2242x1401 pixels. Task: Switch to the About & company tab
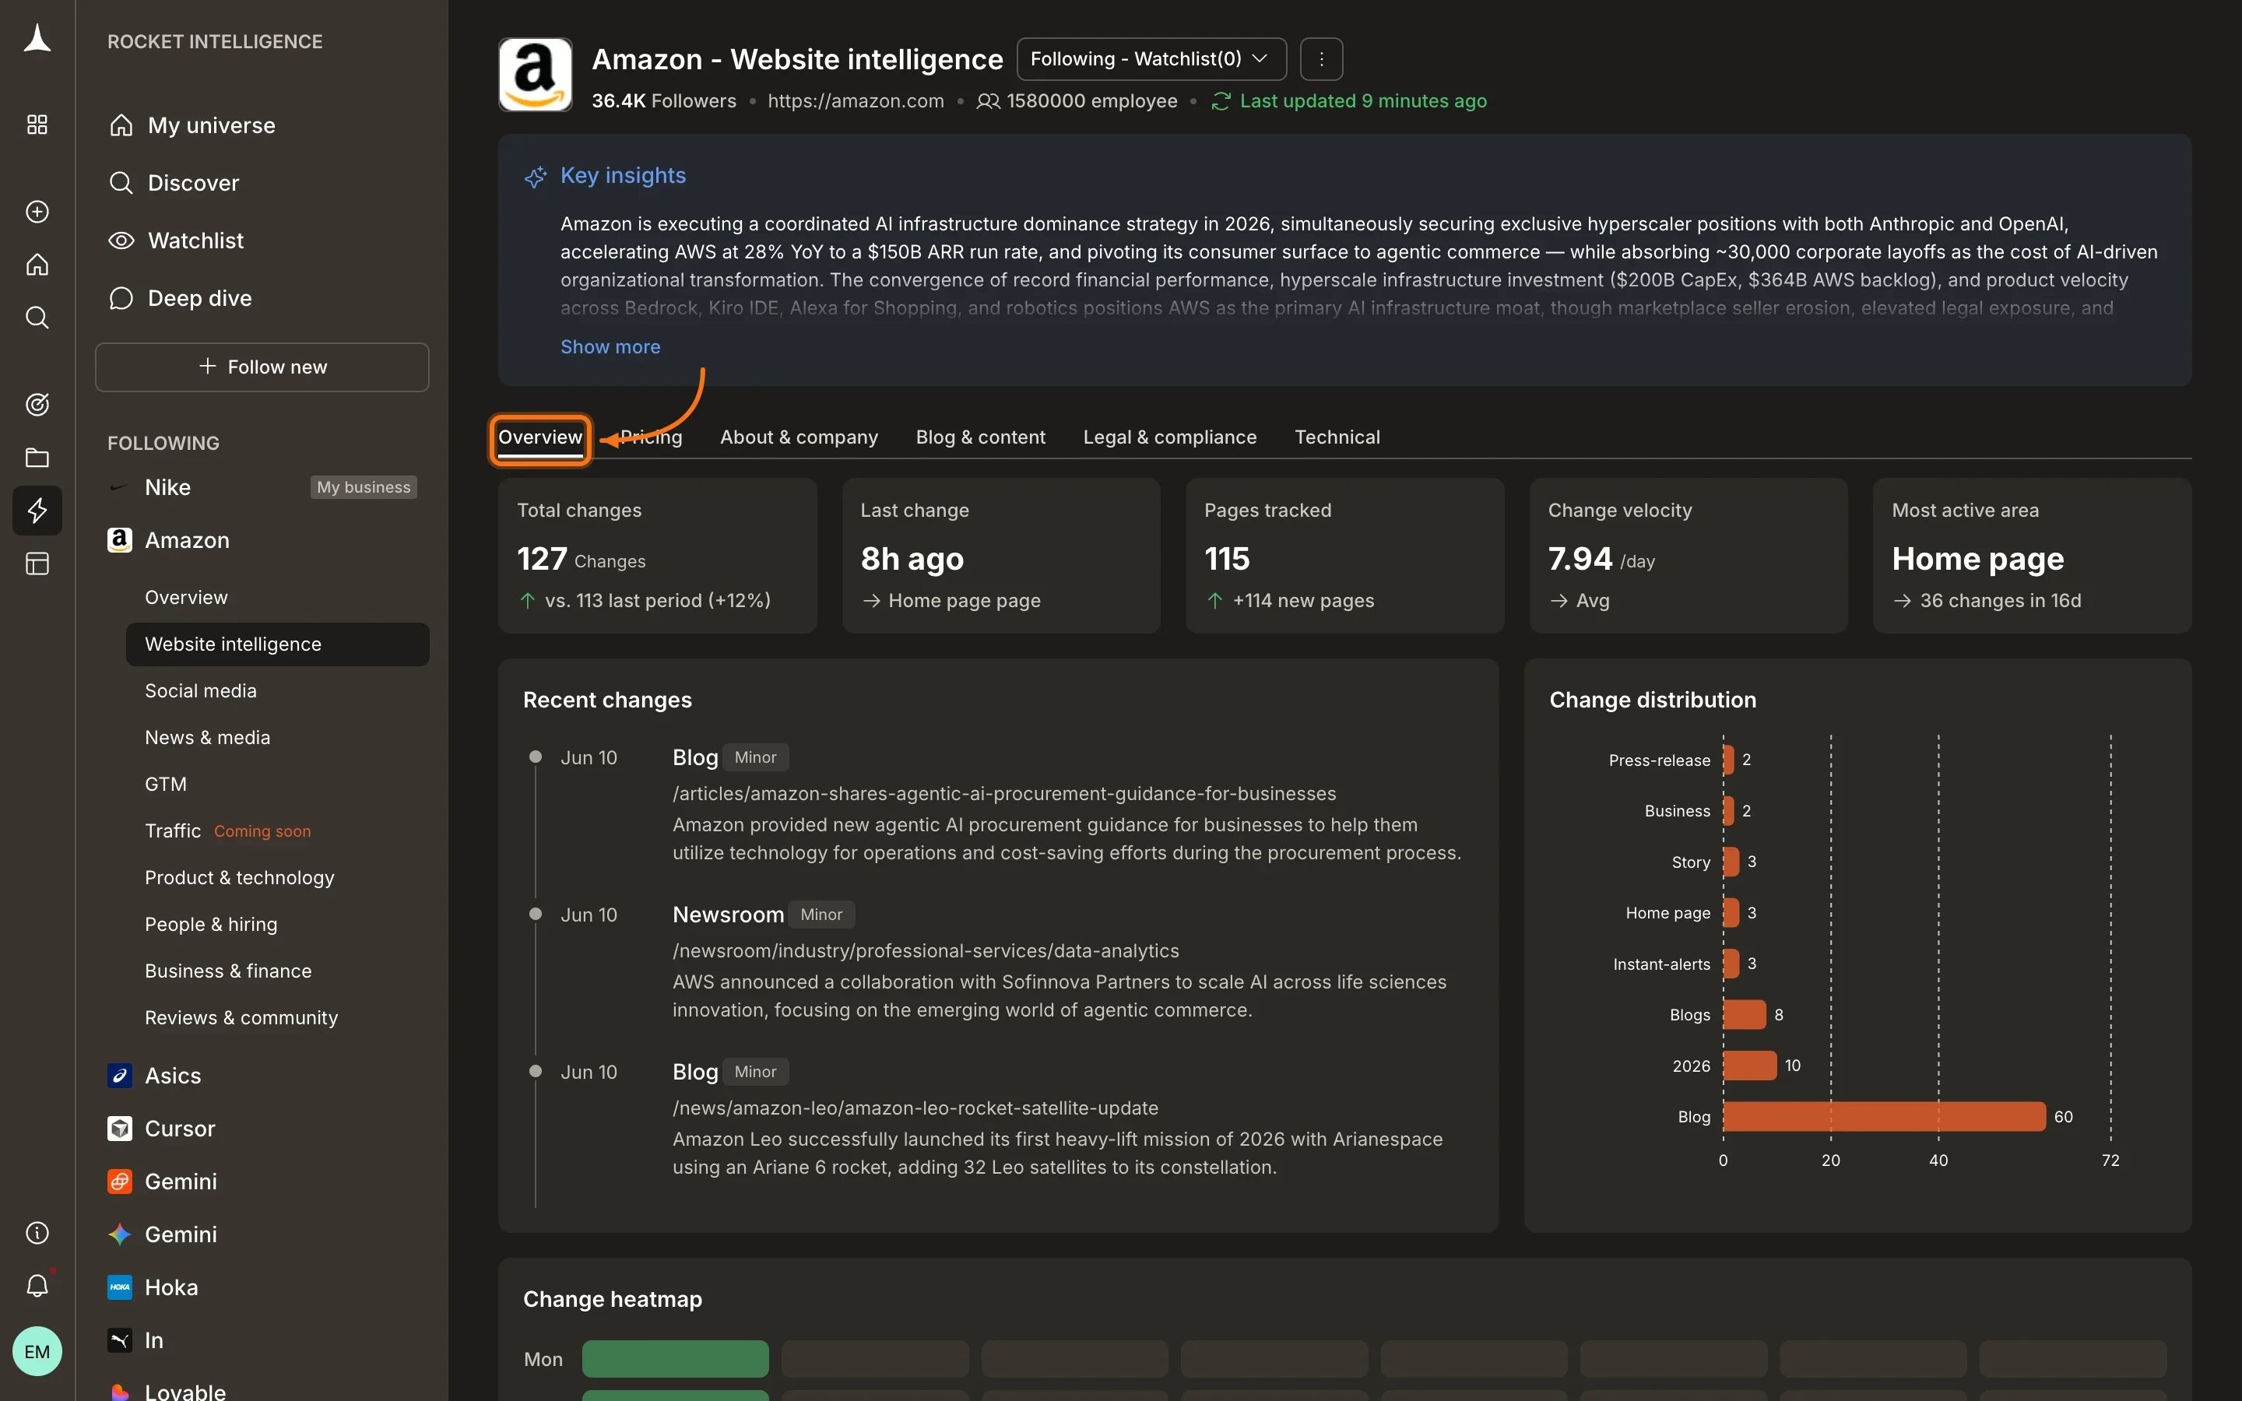[x=799, y=437]
